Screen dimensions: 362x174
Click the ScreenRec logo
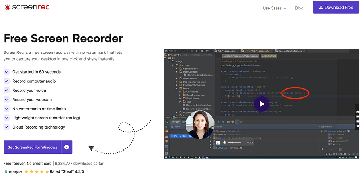coord(27,7)
